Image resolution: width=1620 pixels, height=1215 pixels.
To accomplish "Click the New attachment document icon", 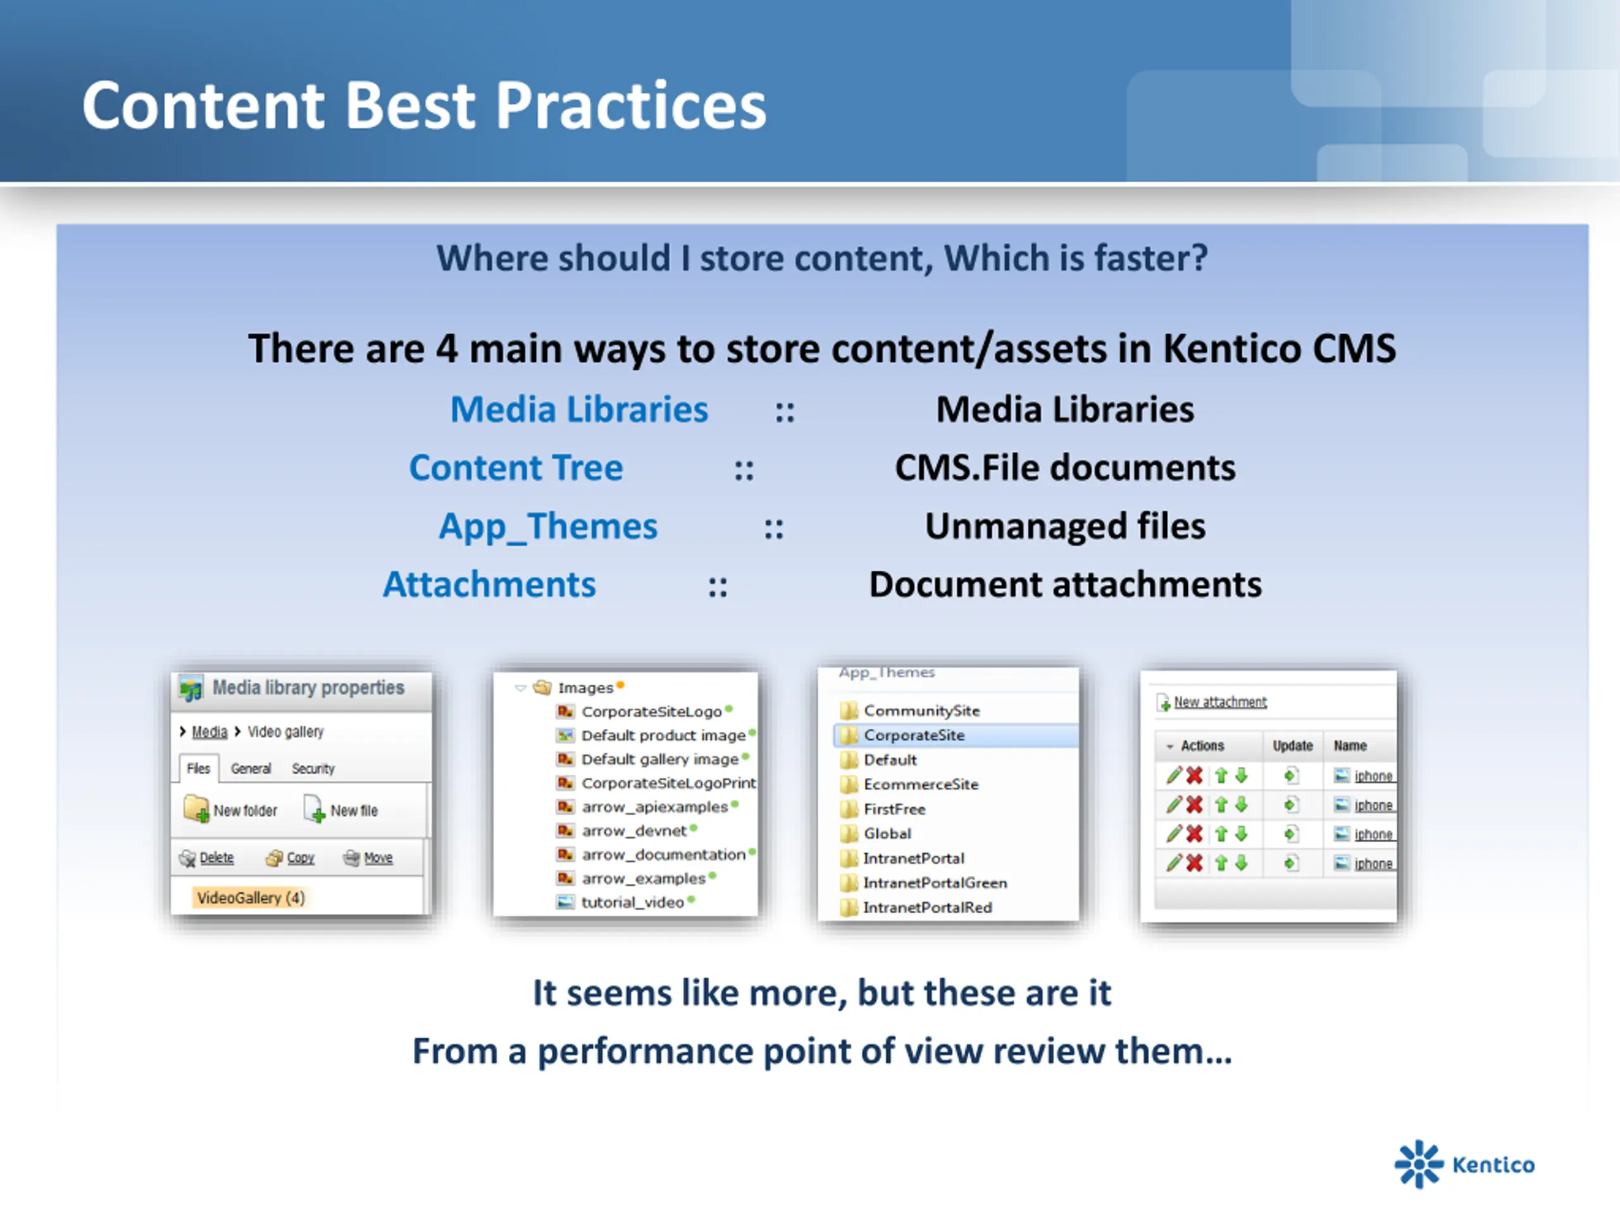I will [x=1164, y=703].
